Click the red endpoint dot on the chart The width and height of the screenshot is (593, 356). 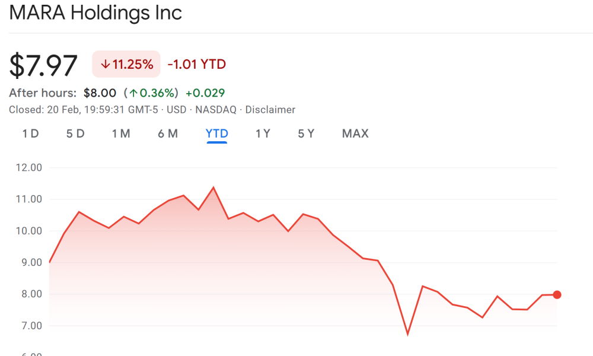tap(557, 295)
